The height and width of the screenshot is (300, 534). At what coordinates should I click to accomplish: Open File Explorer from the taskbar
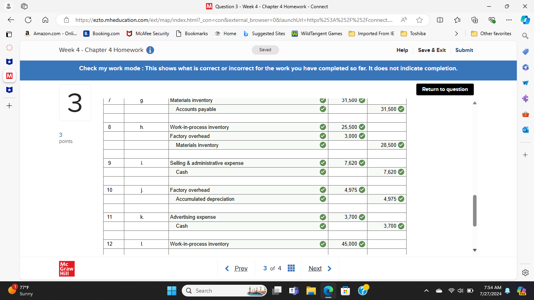click(x=311, y=291)
